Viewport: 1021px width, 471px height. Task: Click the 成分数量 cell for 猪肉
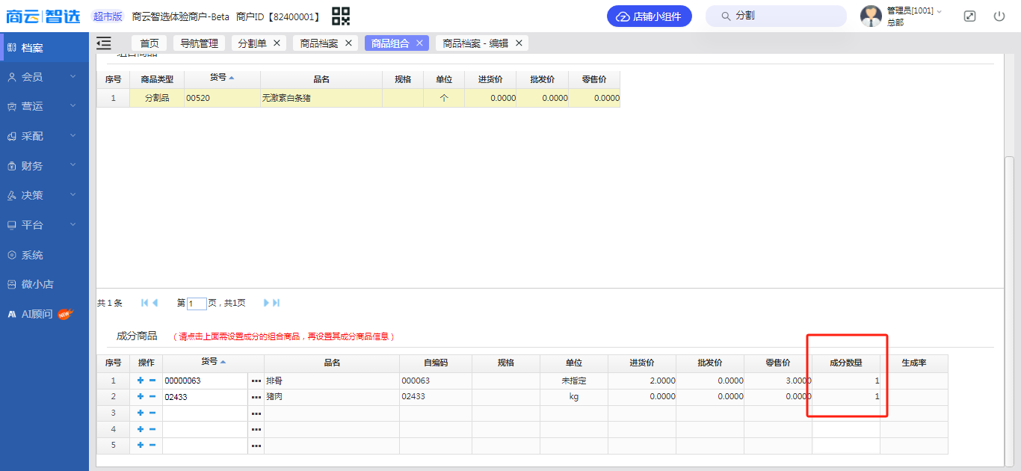click(846, 397)
